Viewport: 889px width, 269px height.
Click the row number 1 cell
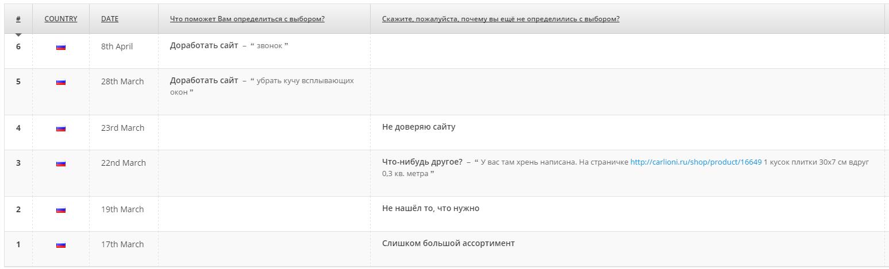point(18,244)
